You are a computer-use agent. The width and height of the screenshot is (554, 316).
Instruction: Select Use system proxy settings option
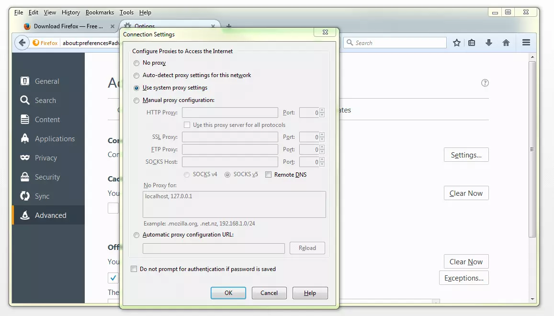click(x=136, y=88)
